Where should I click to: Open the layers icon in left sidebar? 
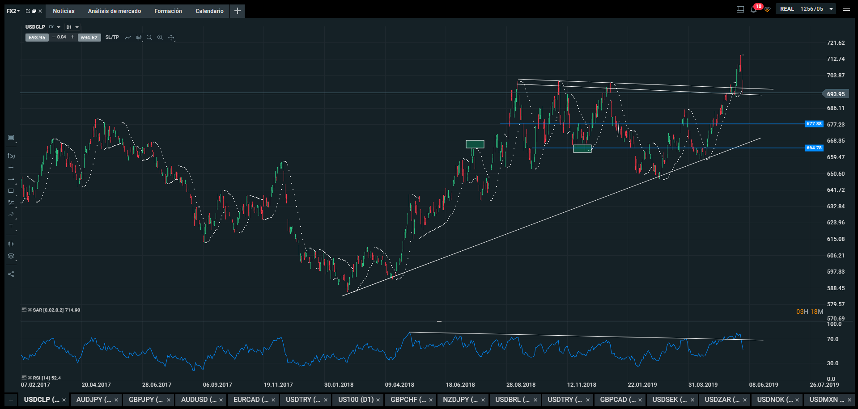pos(11,256)
